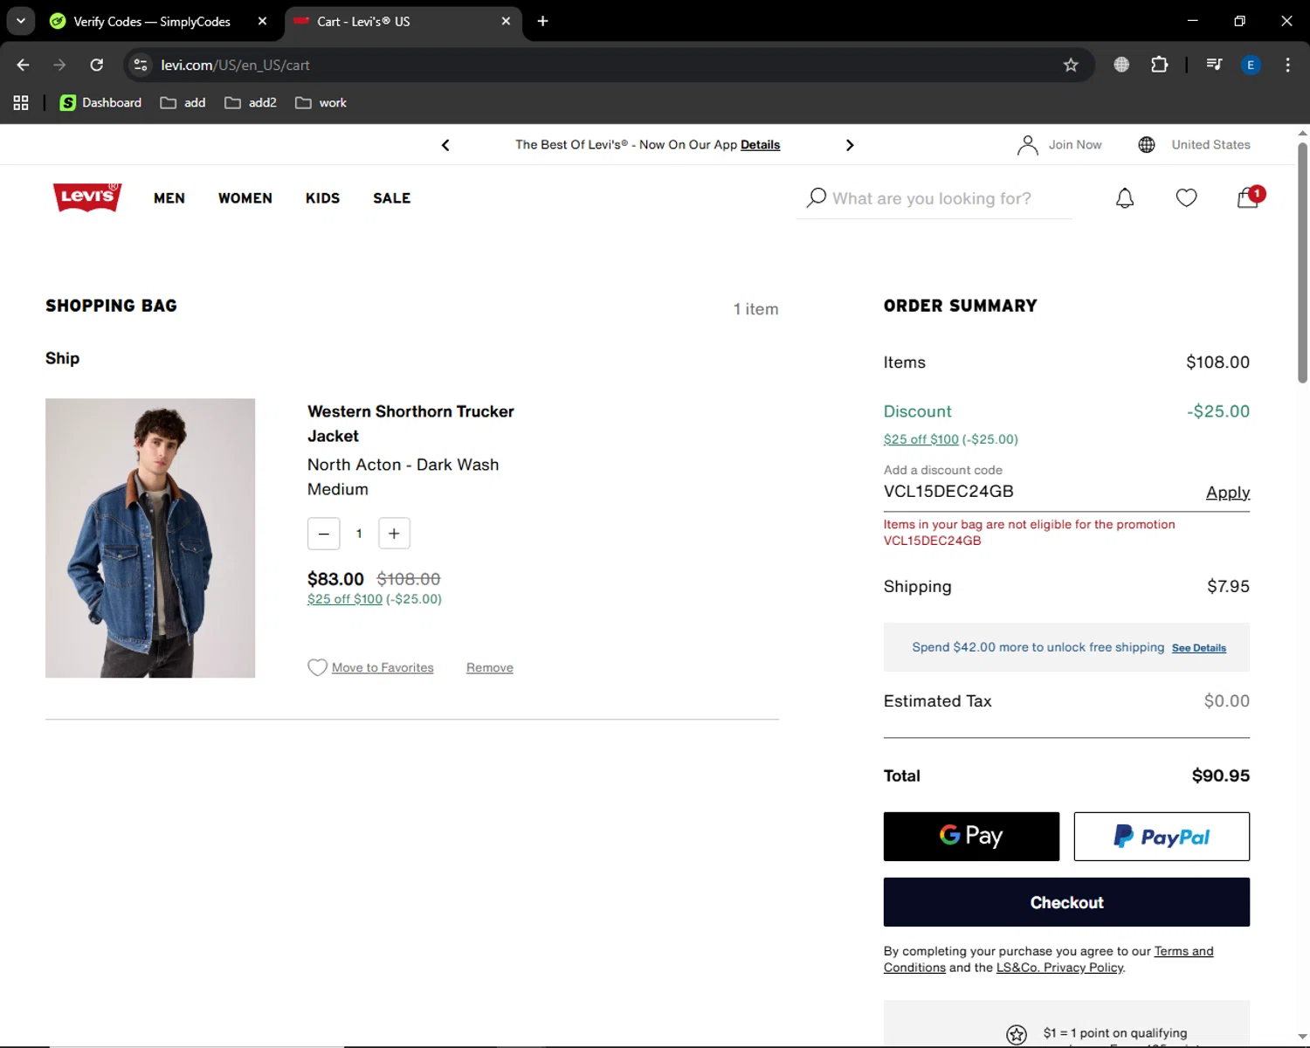Bookmark this page with star icon

click(x=1071, y=65)
